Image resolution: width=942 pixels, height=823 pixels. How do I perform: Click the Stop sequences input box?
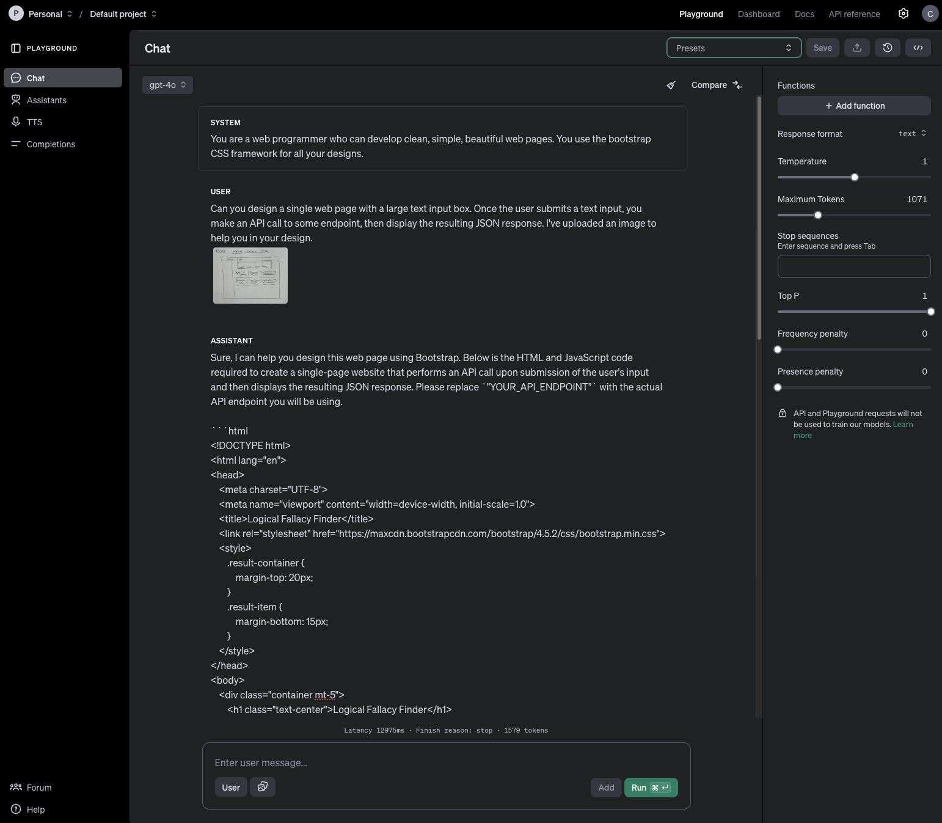pyautogui.click(x=854, y=266)
